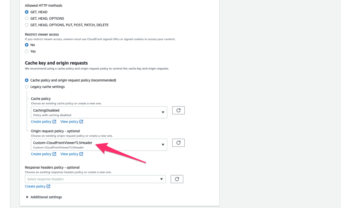Viewport: 341px width, 208px height.
Task: Click the external-link icon on Create policy under Response headers
Action: pyautogui.click(x=48, y=186)
